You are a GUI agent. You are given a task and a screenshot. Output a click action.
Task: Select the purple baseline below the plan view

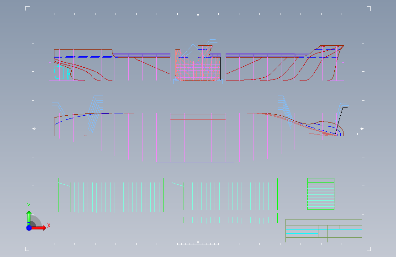coord(195,162)
